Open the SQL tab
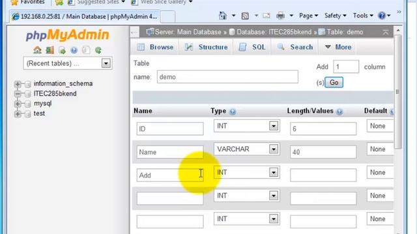 click(252, 47)
